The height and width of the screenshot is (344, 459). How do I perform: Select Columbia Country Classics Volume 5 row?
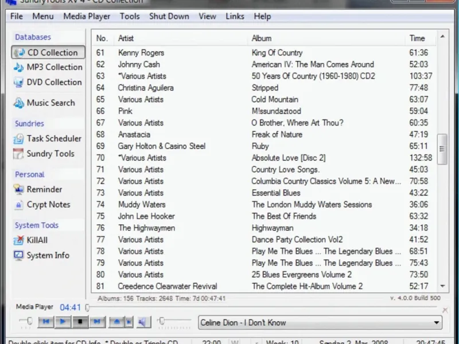[x=264, y=181]
